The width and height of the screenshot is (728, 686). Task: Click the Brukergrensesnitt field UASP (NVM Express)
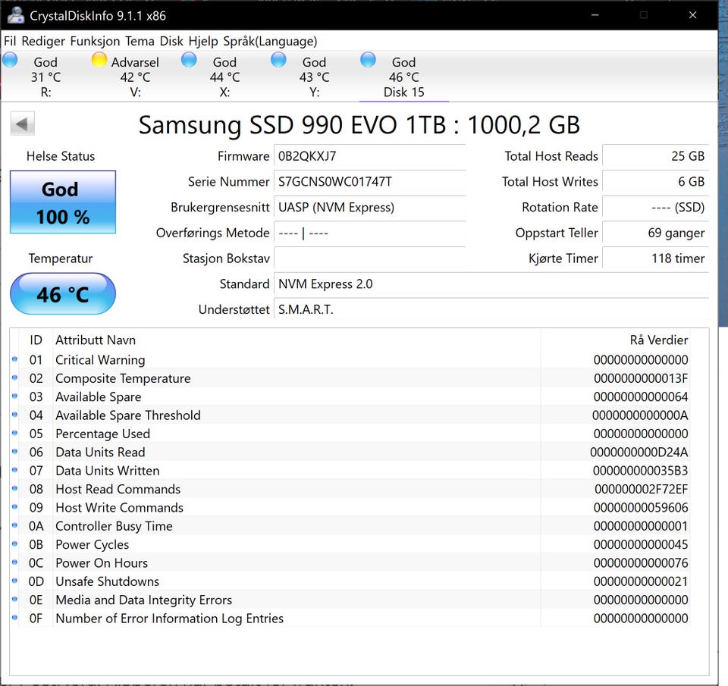coord(370,208)
